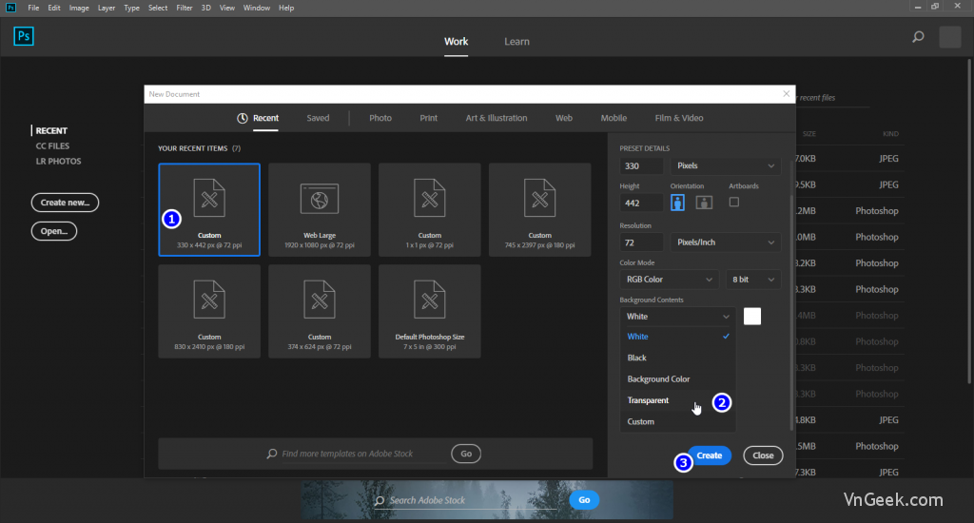Click magnifier icon in Search Adobe Stock bar

[380, 500]
